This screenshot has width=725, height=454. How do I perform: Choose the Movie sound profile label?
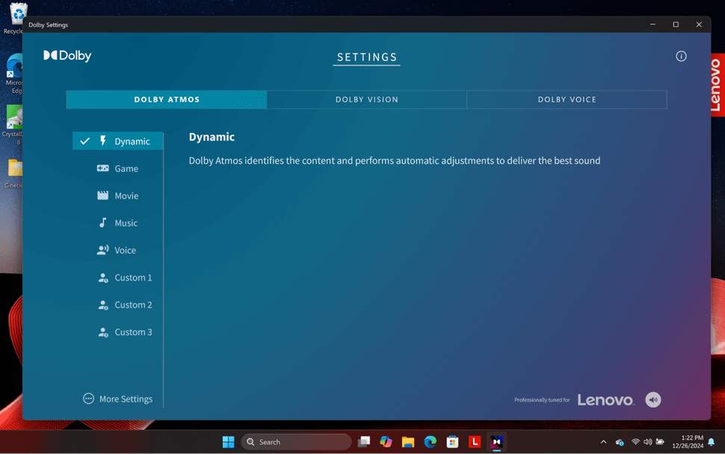click(x=126, y=196)
